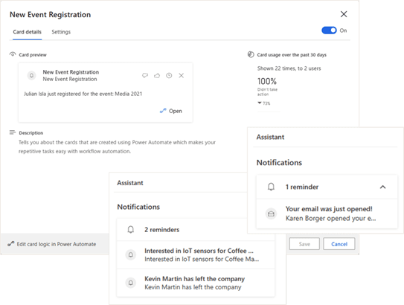404x305 pixels.
Task: Click the bell icon beside 2 reminders
Action: [131, 230]
